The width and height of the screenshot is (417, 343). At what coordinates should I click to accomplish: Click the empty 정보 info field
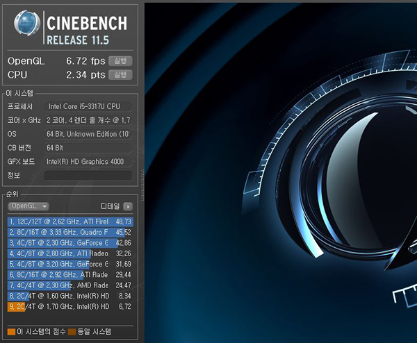point(88,176)
